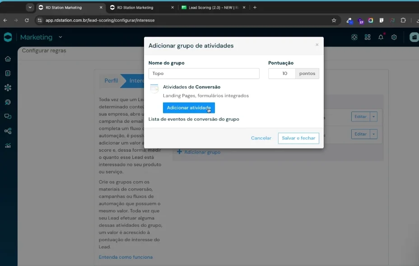
Task: Open the Entenda como funciona link
Action: [x=126, y=257]
